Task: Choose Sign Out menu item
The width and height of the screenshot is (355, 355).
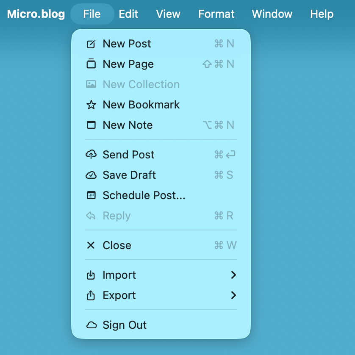Action: point(161,325)
